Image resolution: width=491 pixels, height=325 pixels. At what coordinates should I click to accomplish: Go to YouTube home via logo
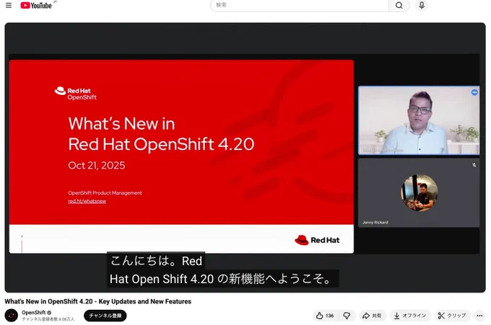click(x=36, y=5)
